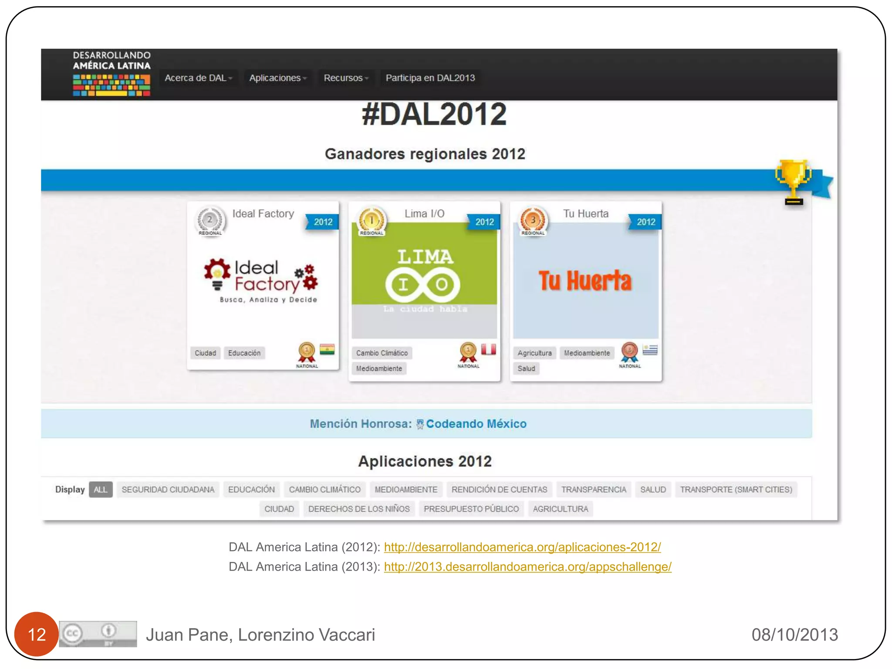Open the Tu Huerta title

(x=586, y=213)
